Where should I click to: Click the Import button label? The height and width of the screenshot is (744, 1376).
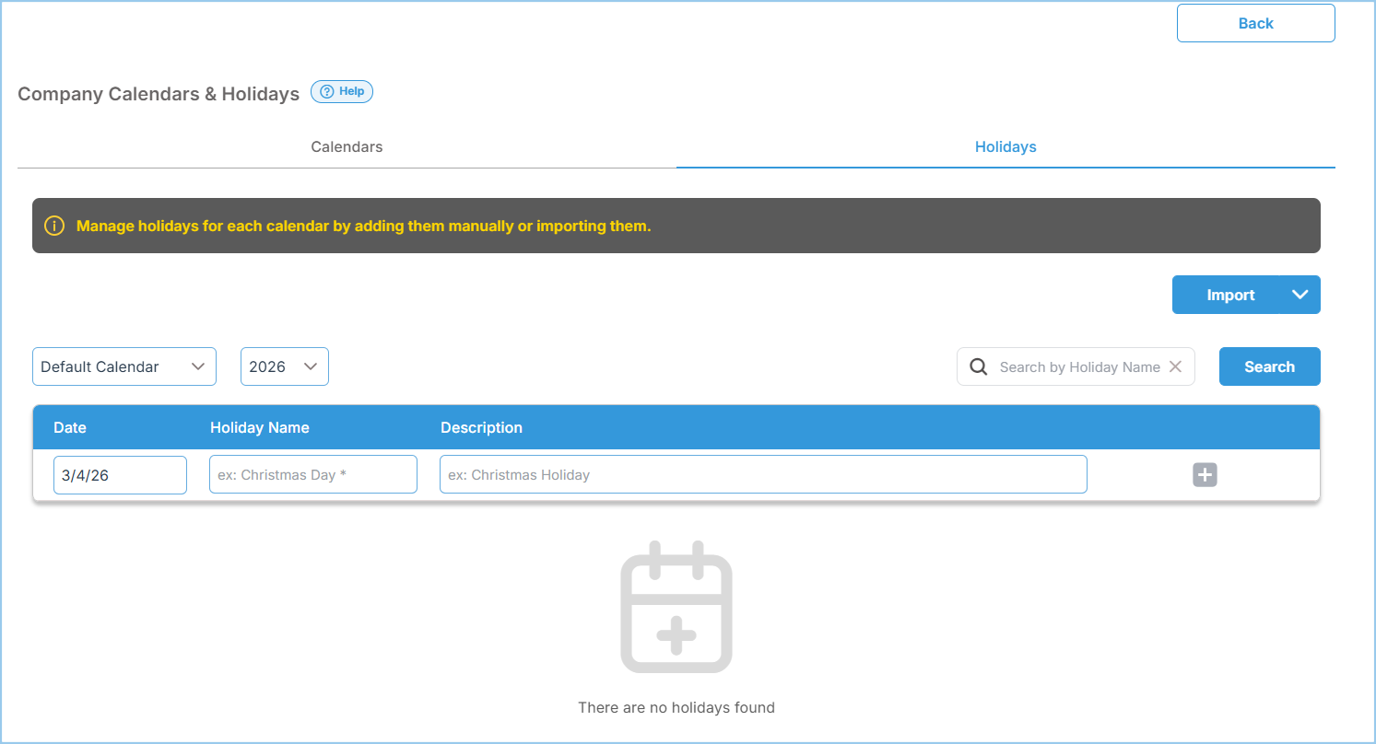point(1230,295)
